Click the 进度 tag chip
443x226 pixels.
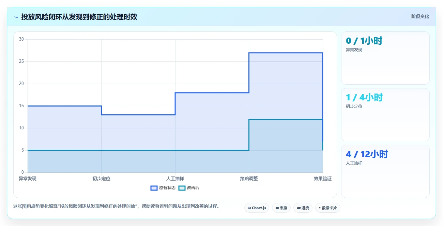coord(303,208)
